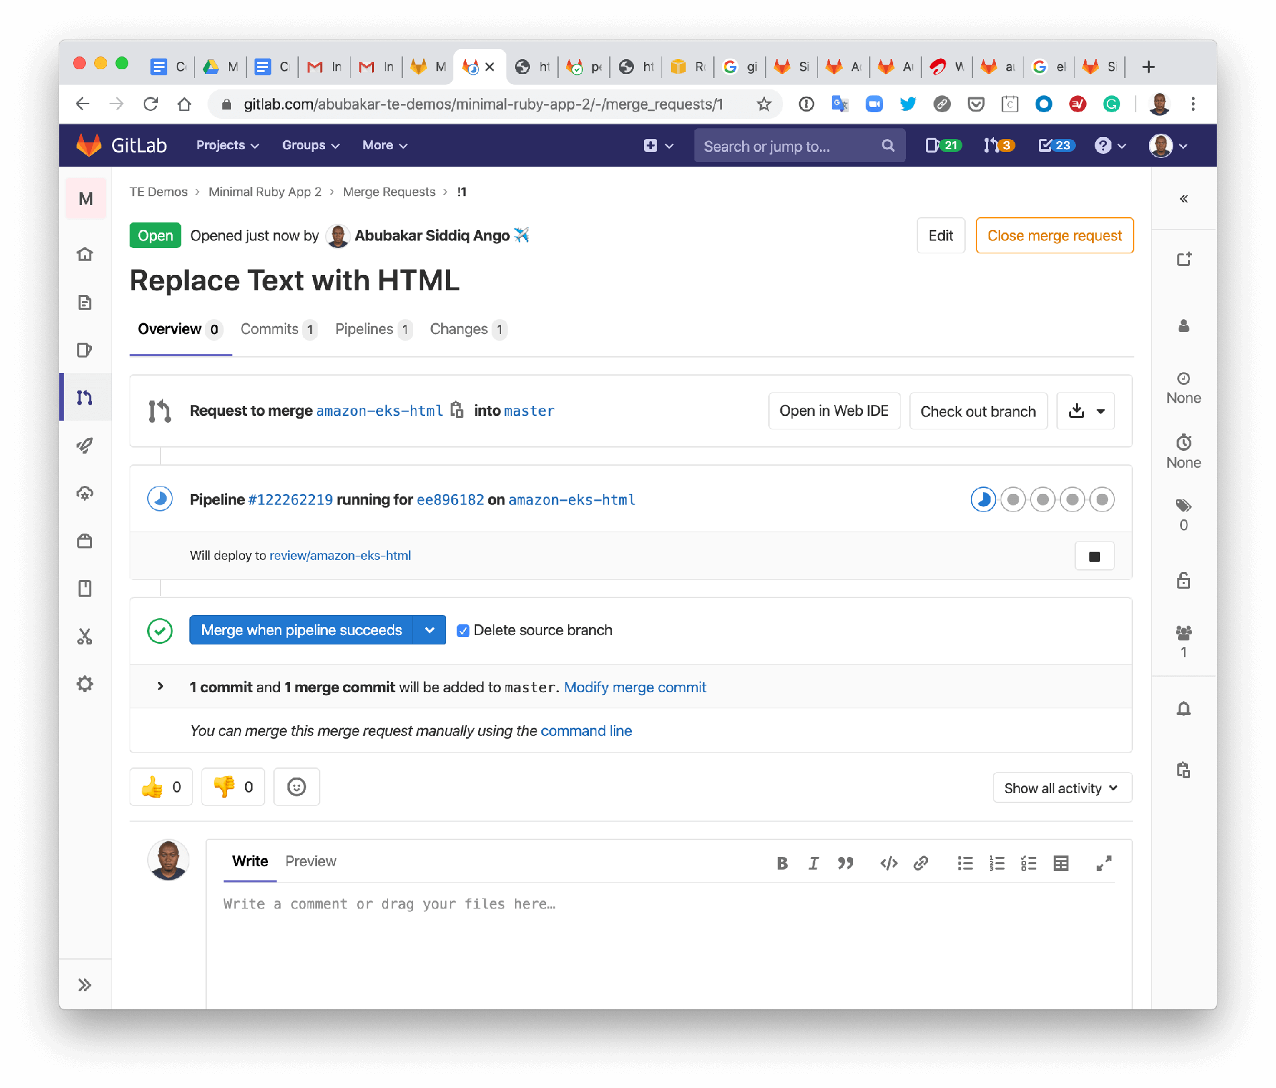The image size is (1276, 1088).
Task: Open the add reaction emoji picker
Action: coord(296,787)
